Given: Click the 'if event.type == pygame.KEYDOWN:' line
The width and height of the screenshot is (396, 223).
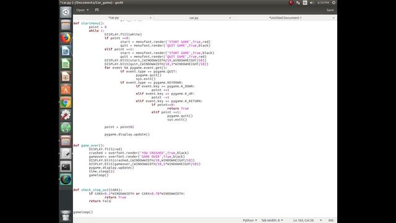Looking at the screenshot, I should [x=152, y=82].
